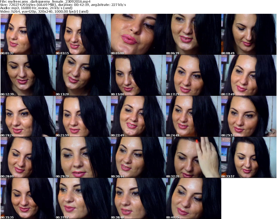Select the thumbnail timestamped 00:06:39

(x=194, y=34)
